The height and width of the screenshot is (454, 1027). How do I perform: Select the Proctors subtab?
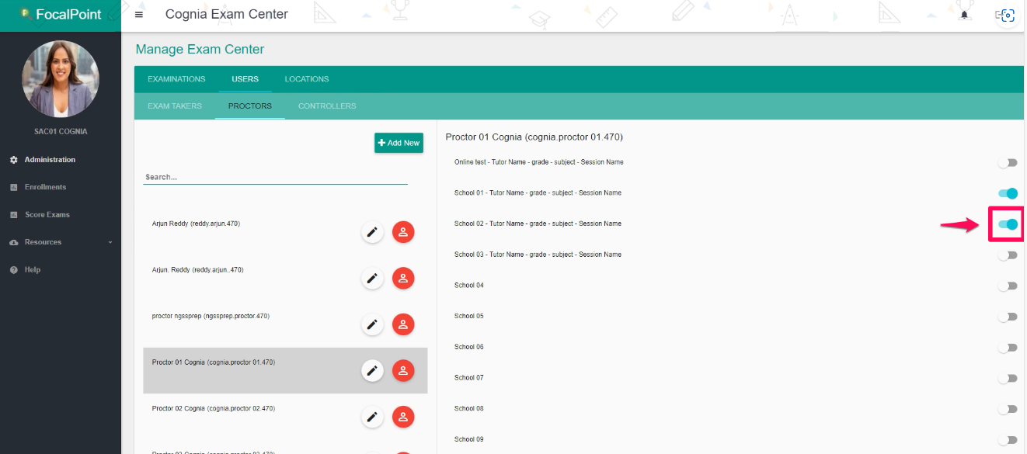coord(250,106)
